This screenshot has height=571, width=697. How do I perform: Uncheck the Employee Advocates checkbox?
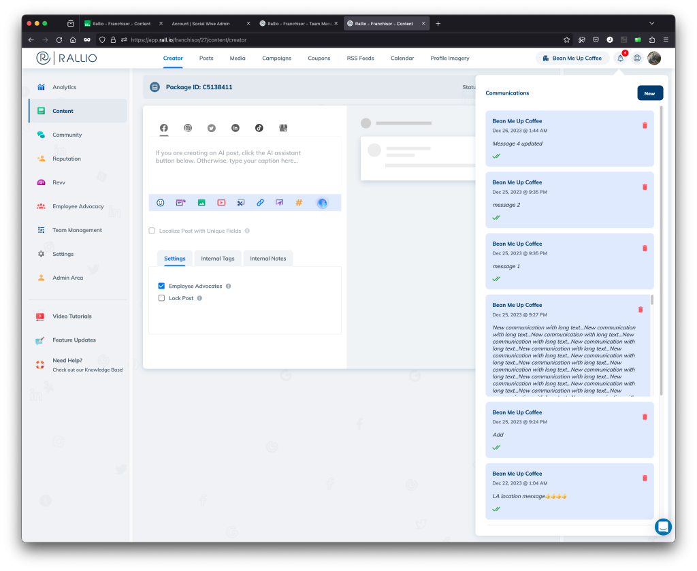(161, 286)
